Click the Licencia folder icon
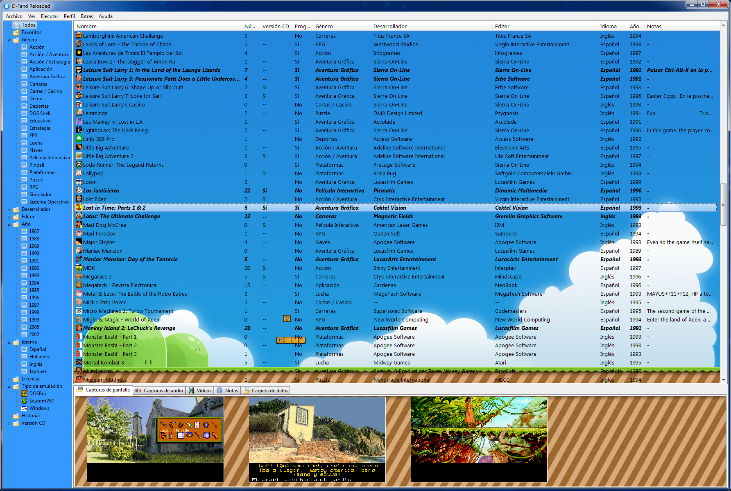Viewport: 731px width, 491px height. (x=16, y=379)
